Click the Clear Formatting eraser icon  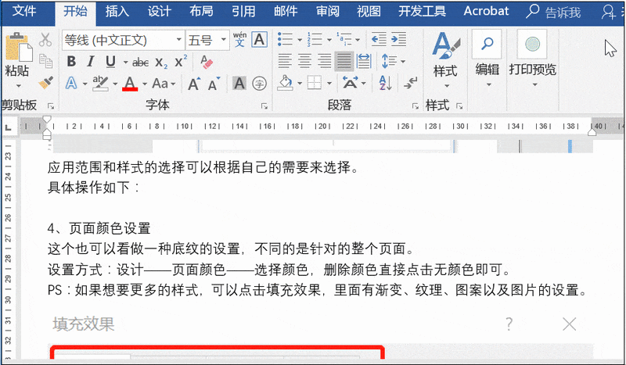(x=206, y=62)
